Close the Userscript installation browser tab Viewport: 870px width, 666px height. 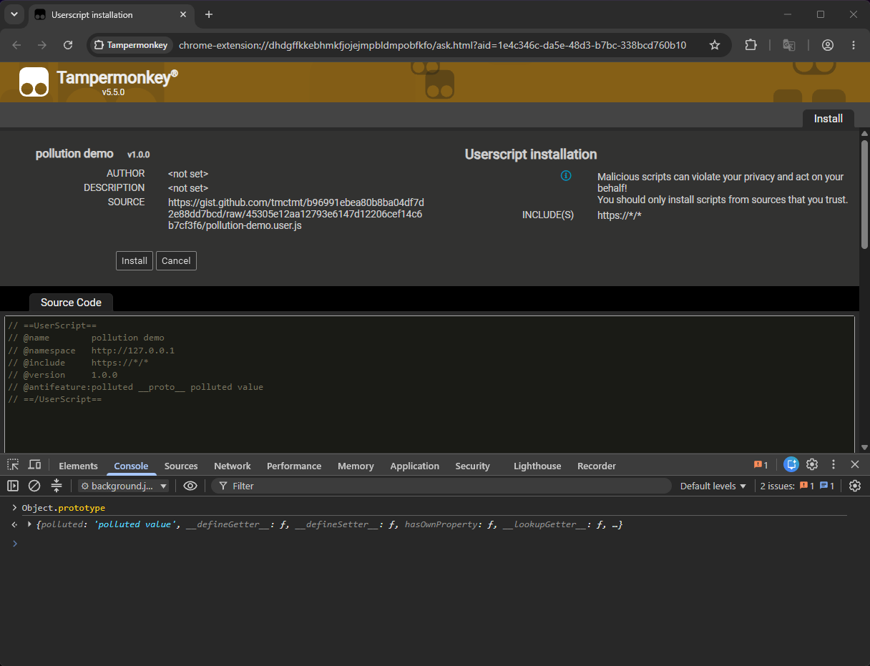pyautogui.click(x=183, y=14)
